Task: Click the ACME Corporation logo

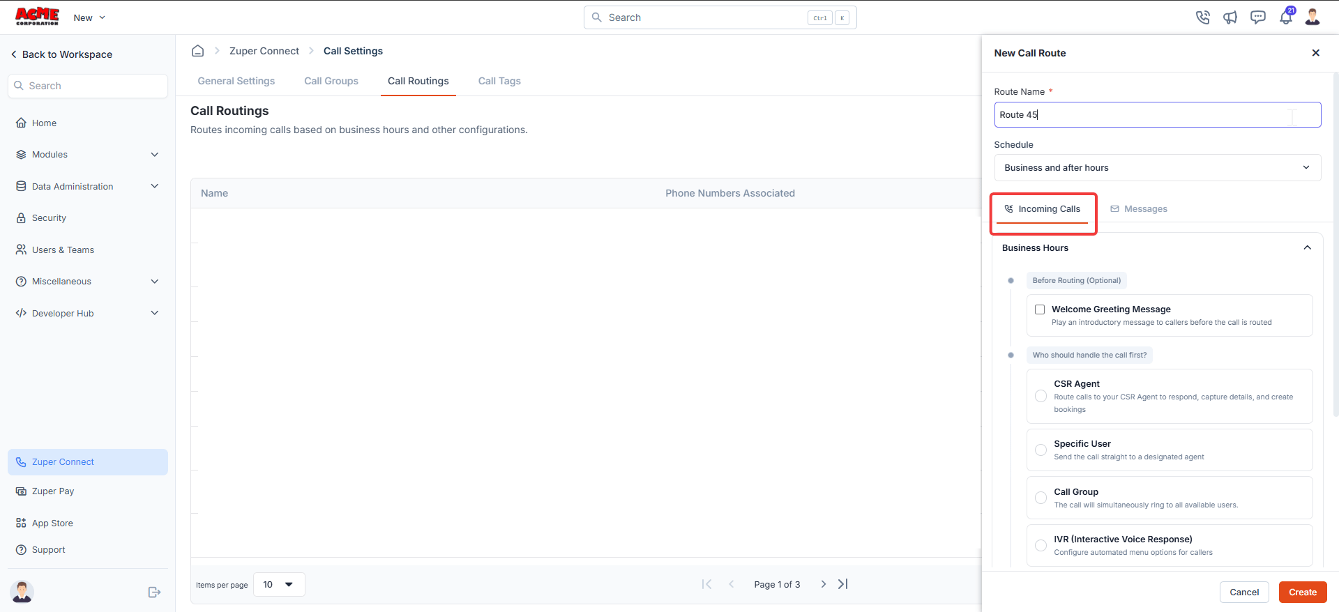Action: pos(37,17)
